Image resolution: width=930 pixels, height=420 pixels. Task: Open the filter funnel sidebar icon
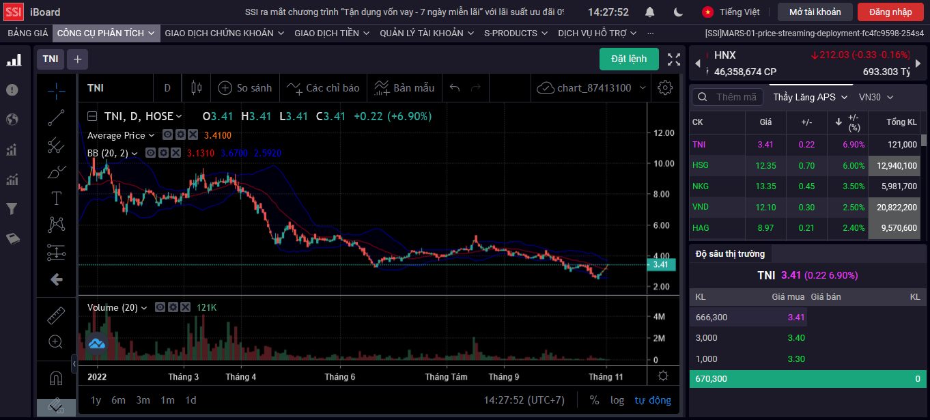[12, 209]
